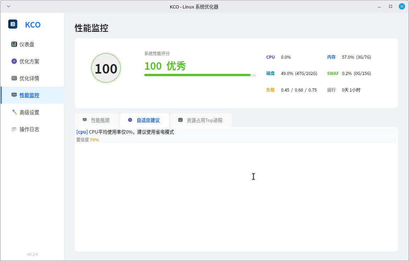Click the 运行 uptime label

(331, 90)
